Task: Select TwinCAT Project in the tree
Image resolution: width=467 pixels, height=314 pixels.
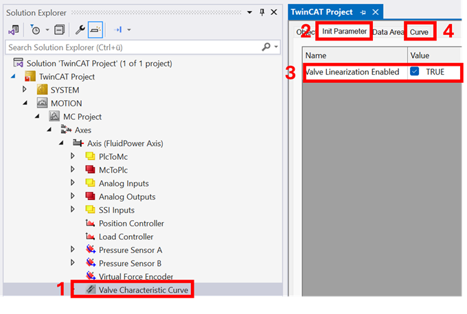Action: (x=67, y=77)
